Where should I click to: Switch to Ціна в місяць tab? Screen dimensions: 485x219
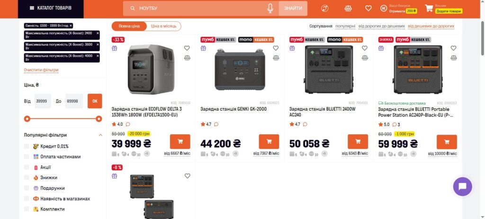[x=162, y=26]
